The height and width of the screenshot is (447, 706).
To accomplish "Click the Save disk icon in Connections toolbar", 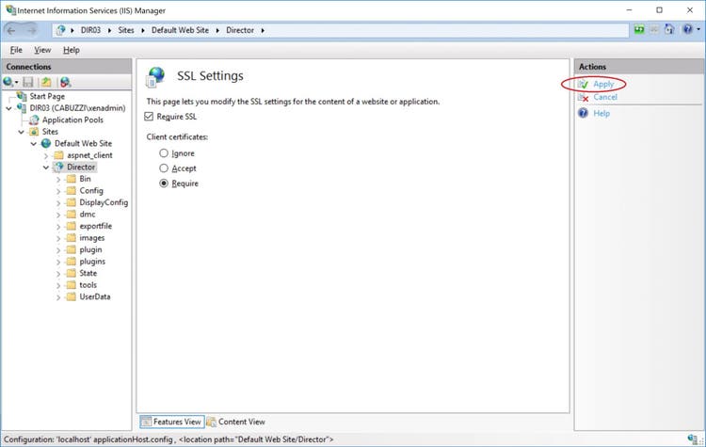I will pos(28,82).
